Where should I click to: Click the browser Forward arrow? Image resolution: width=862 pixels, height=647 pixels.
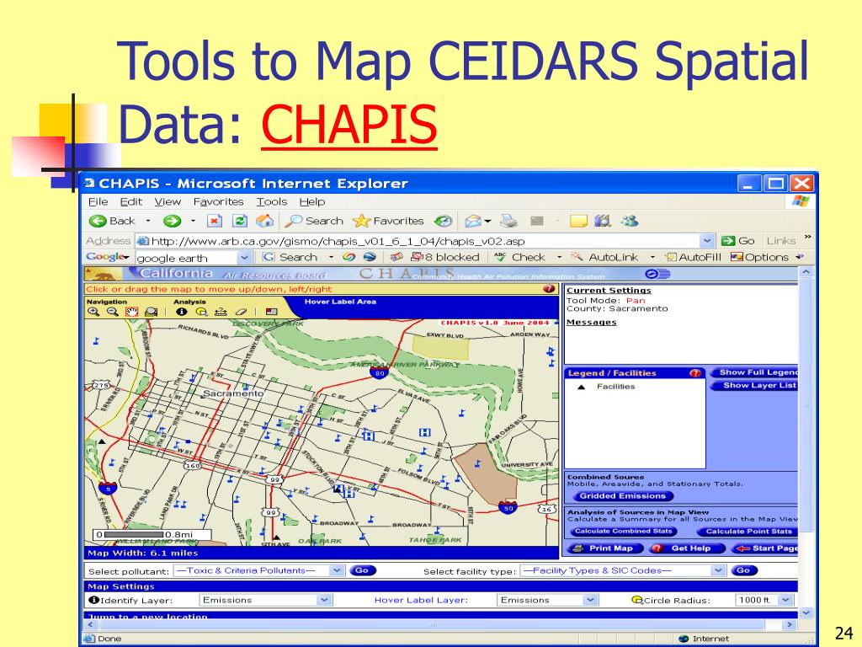click(x=172, y=222)
